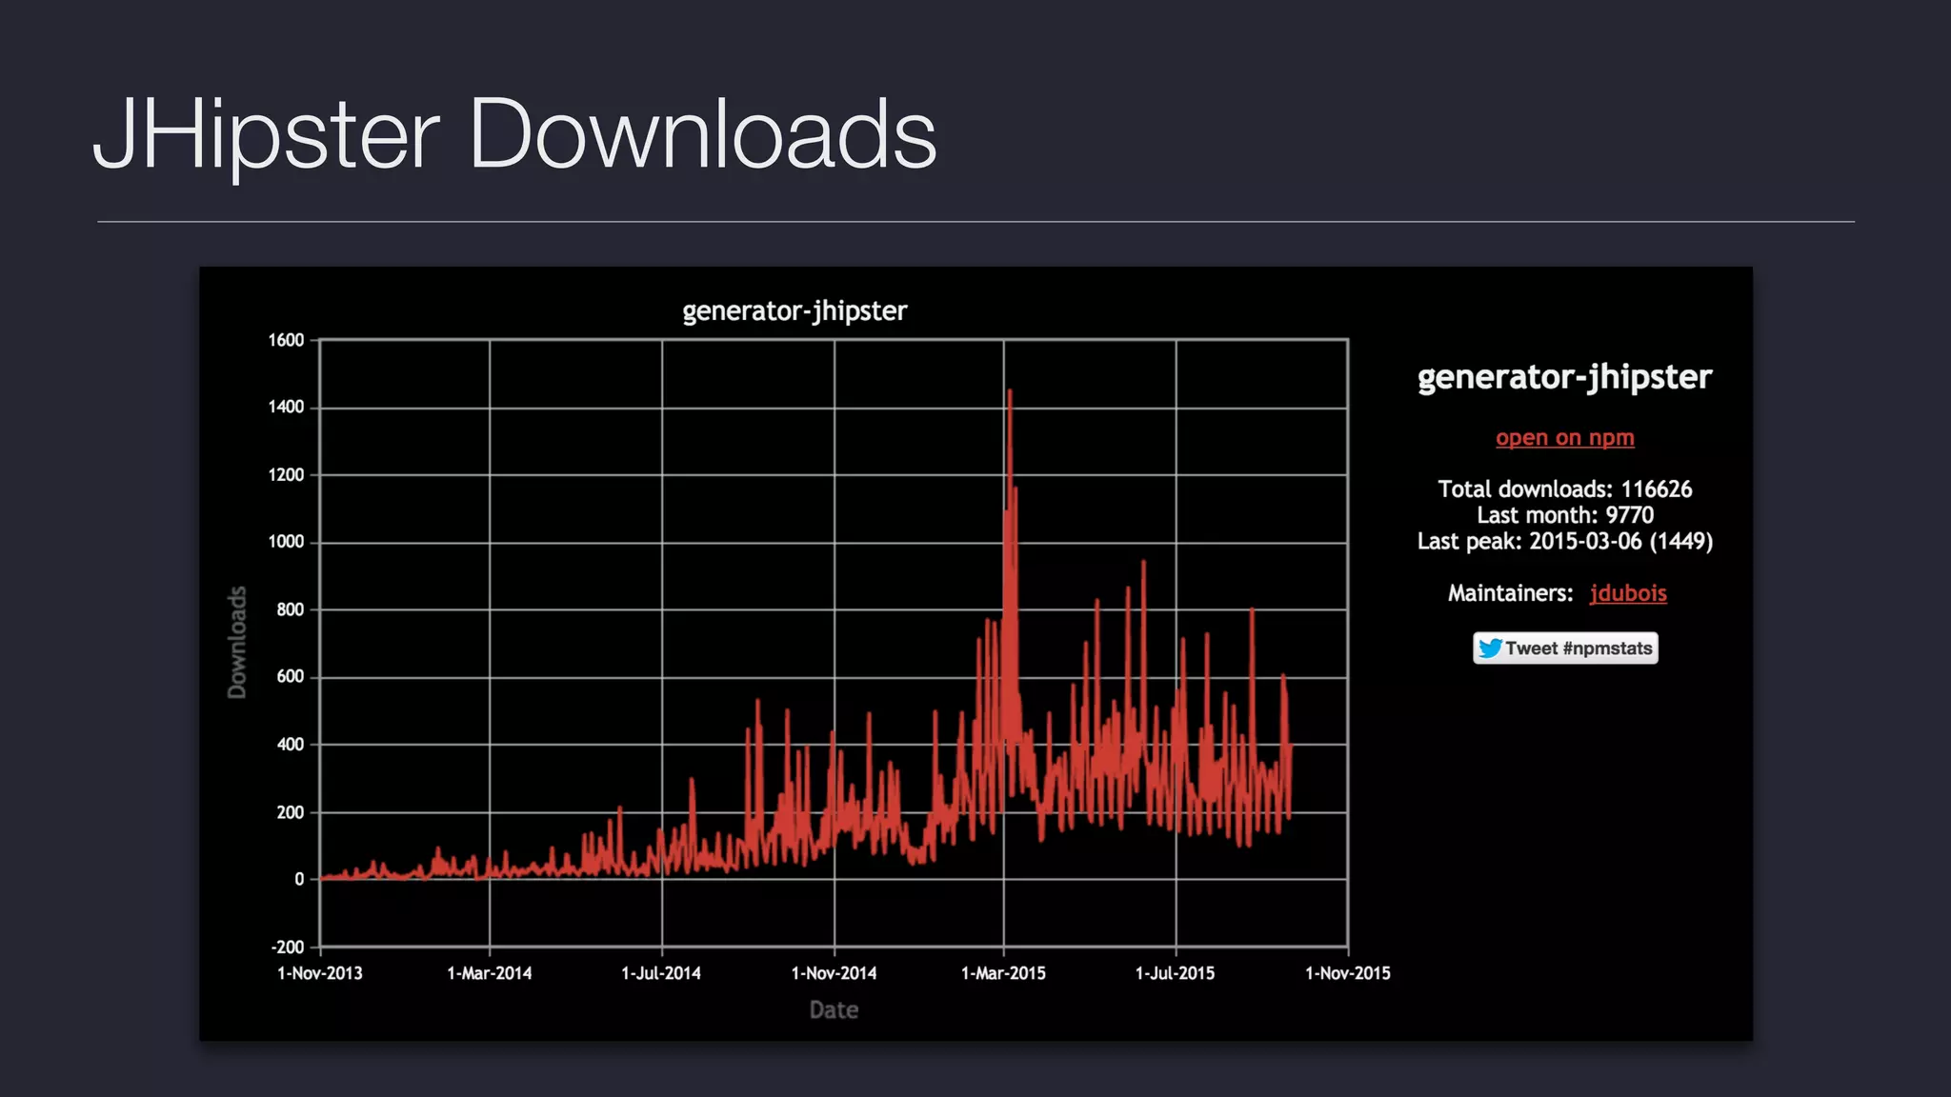Click the 1-Nov-2015 date axis label
This screenshot has width=1951, height=1097.
pos(1347,973)
